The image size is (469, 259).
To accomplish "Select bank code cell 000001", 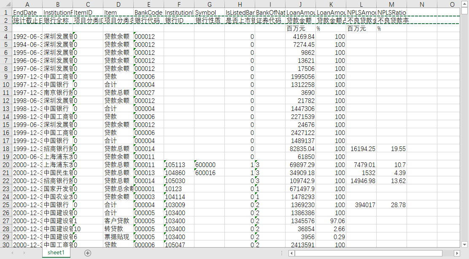I will click(x=148, y=189).
